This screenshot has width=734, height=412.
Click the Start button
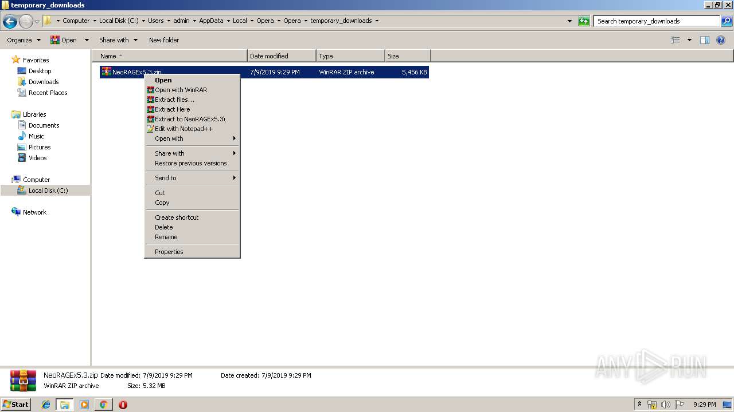click(x=15, y=404)
